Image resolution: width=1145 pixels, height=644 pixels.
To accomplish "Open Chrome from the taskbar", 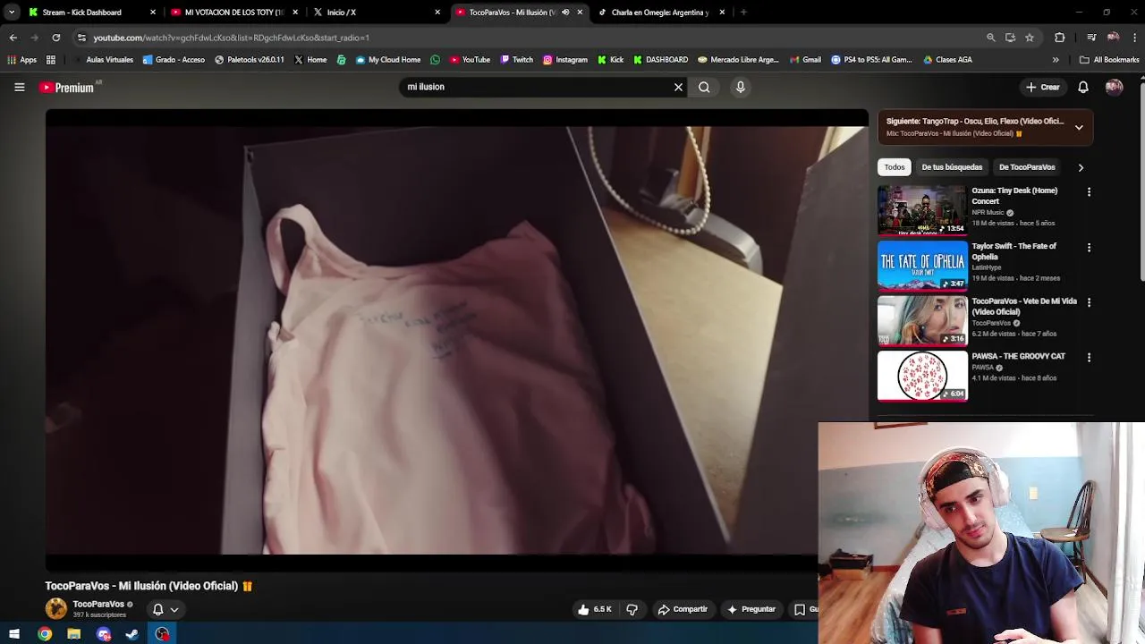I will [x=45, y=633].
